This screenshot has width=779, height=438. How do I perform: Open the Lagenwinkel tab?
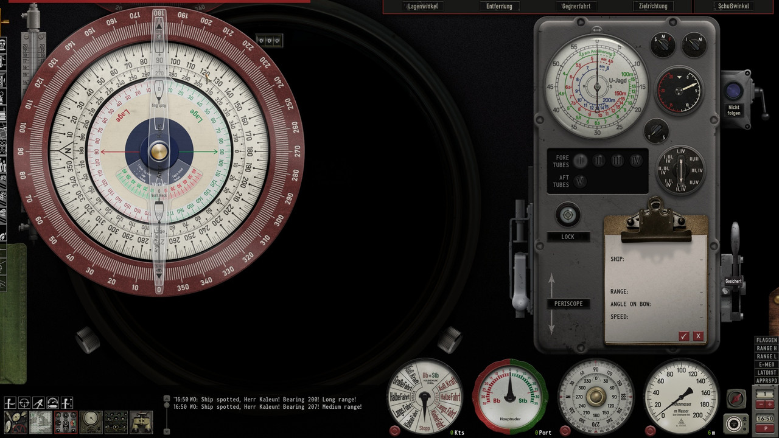423,6
